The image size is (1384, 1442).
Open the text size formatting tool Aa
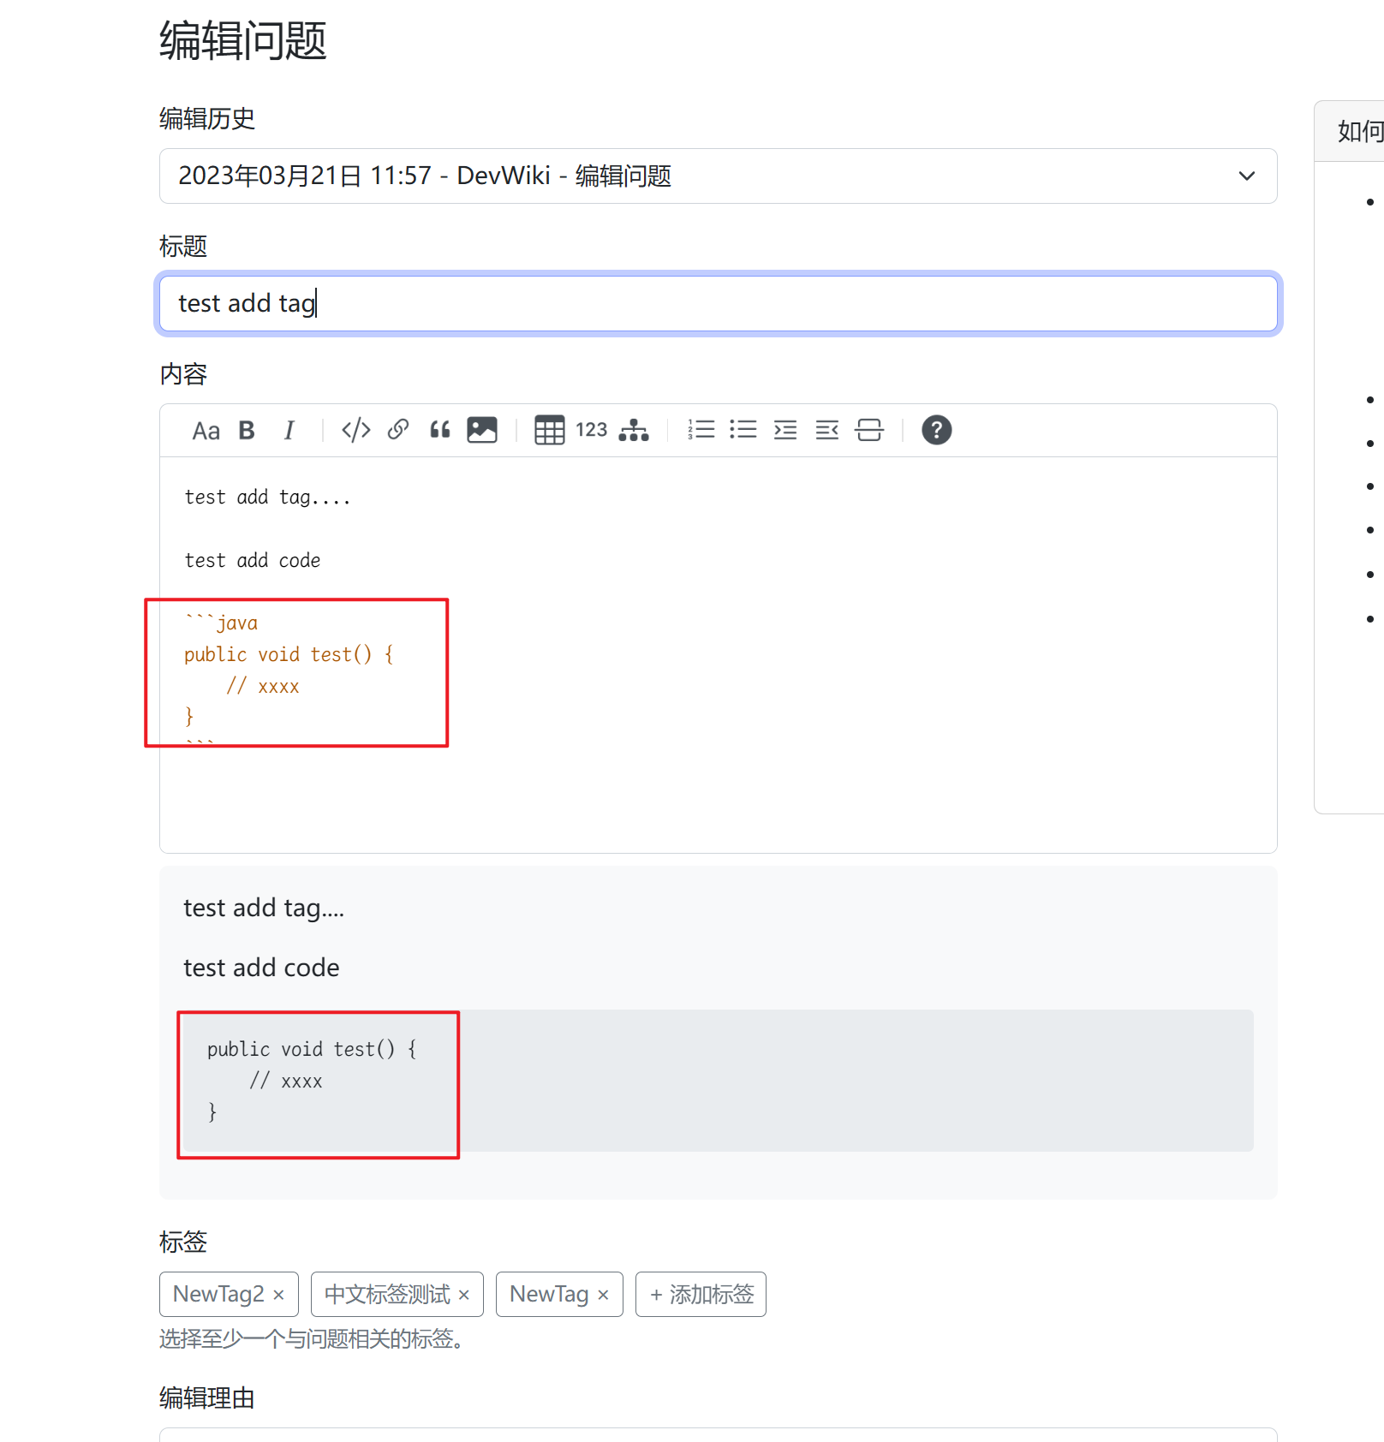click(x=206, y=430)
